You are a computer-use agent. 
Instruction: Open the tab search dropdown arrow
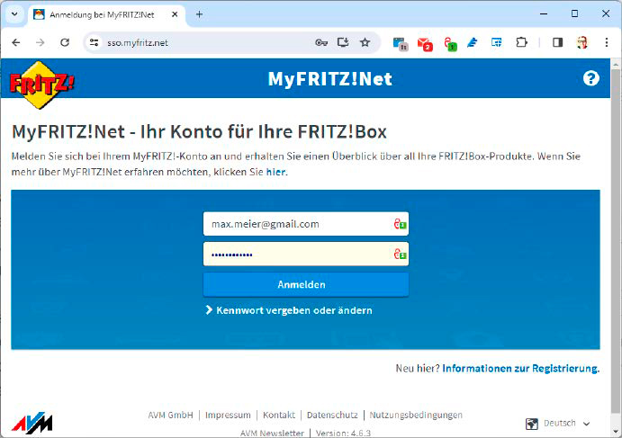14,14
